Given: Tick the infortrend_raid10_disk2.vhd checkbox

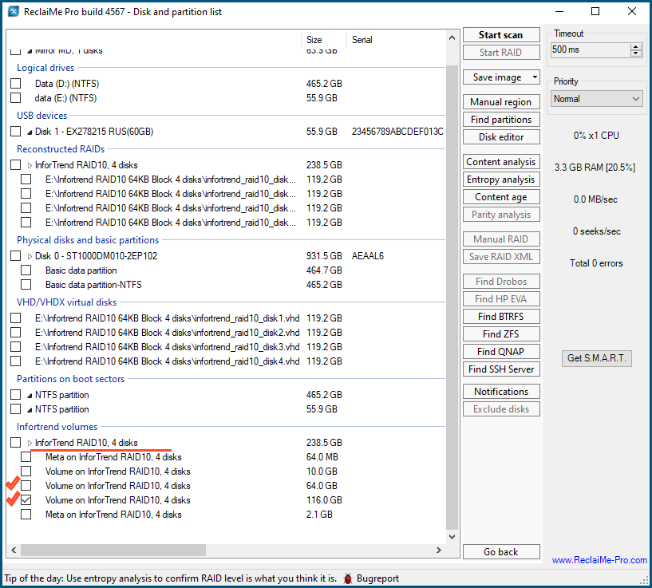Looking at the screenshot, I should [16, 333].
